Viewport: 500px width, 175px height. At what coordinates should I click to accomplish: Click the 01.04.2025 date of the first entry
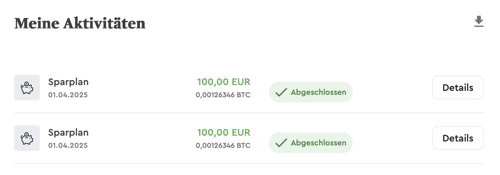(68, 95)
